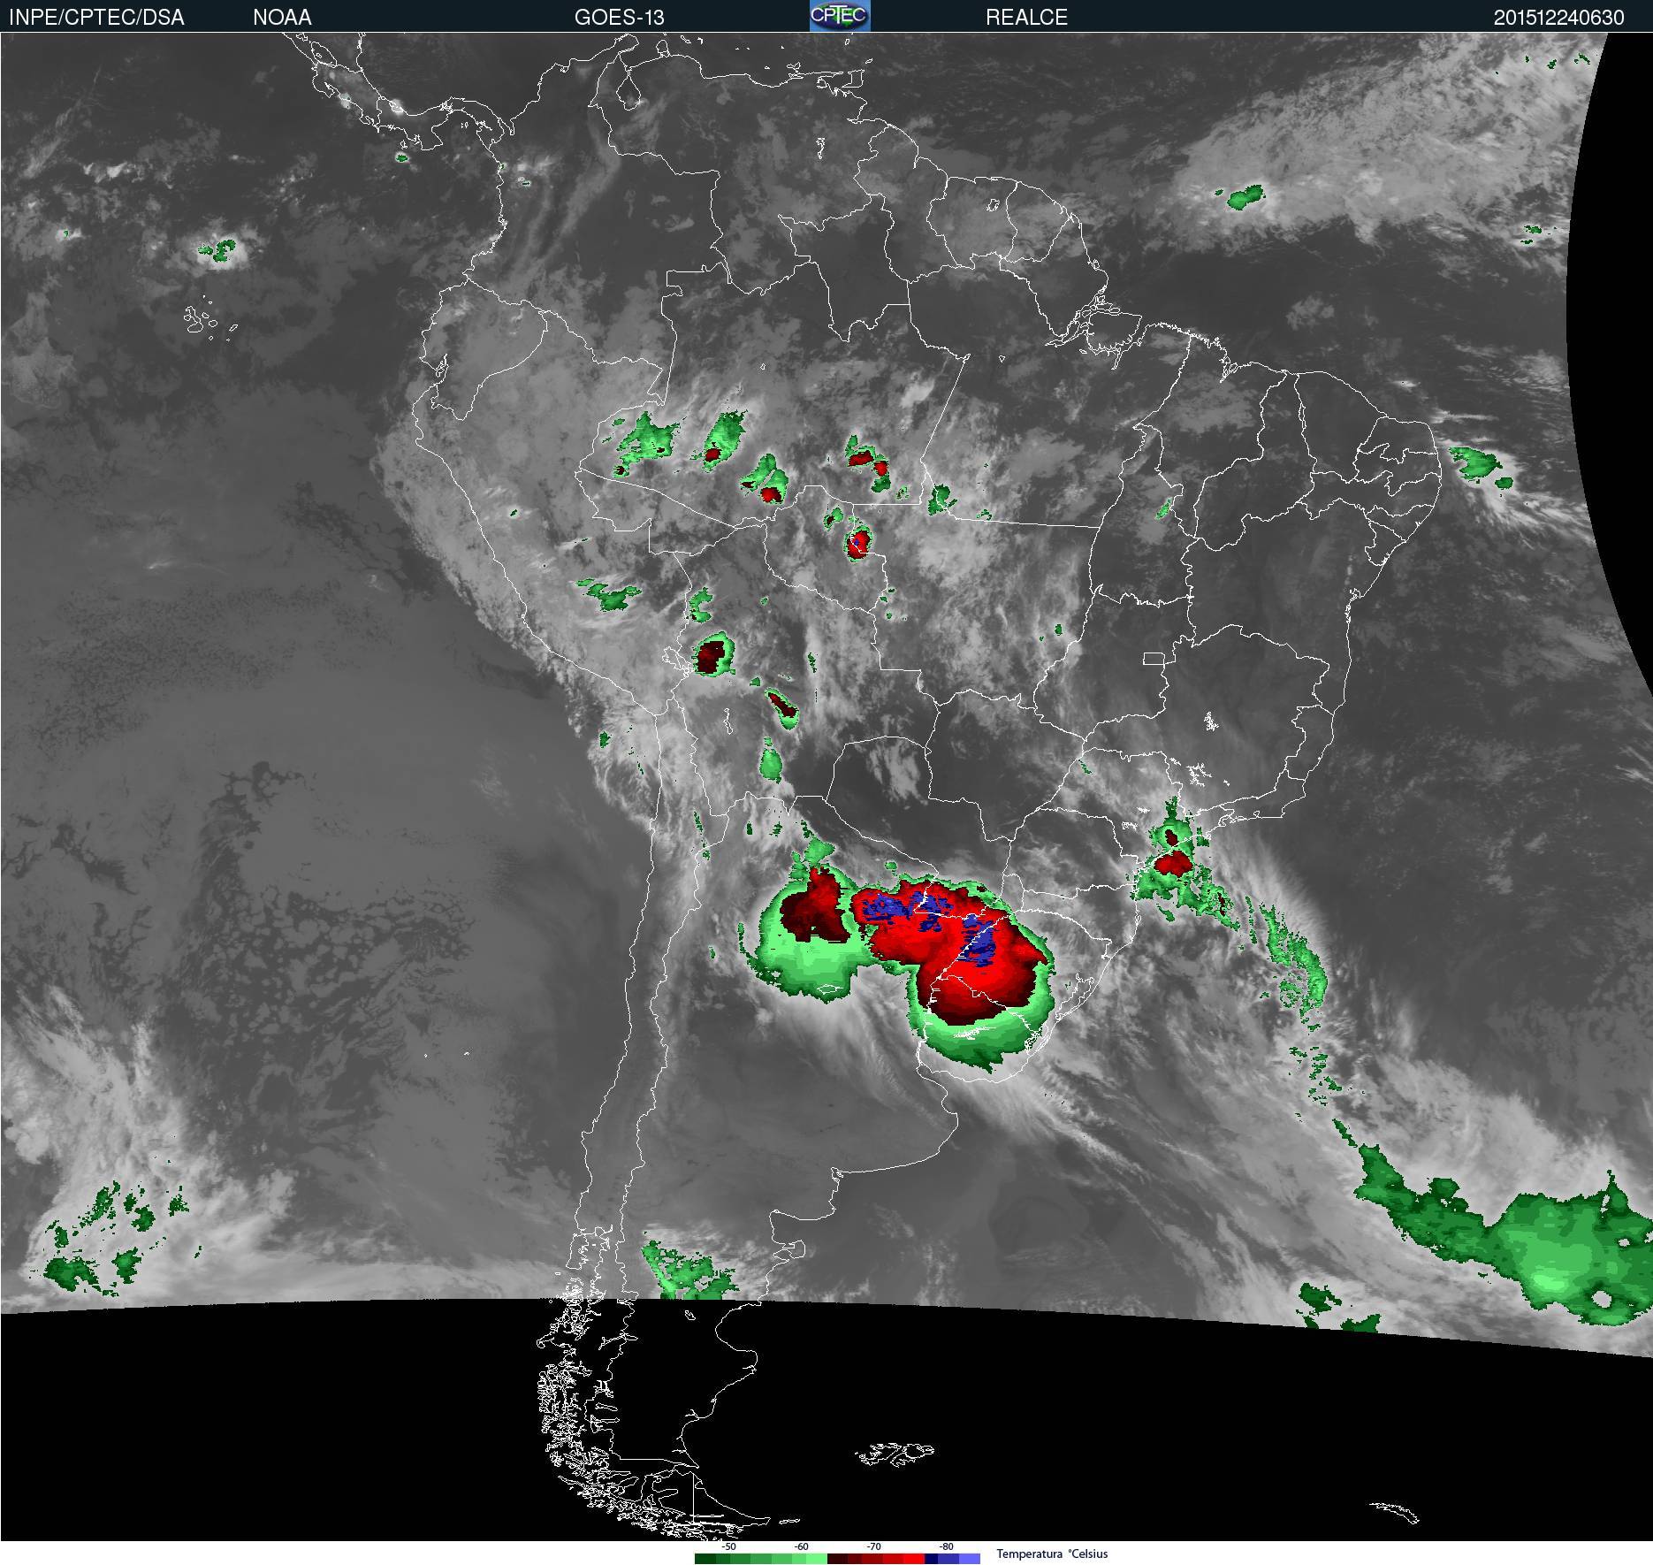Click the 201512240630 timestamp

[x=1558, y=18]
